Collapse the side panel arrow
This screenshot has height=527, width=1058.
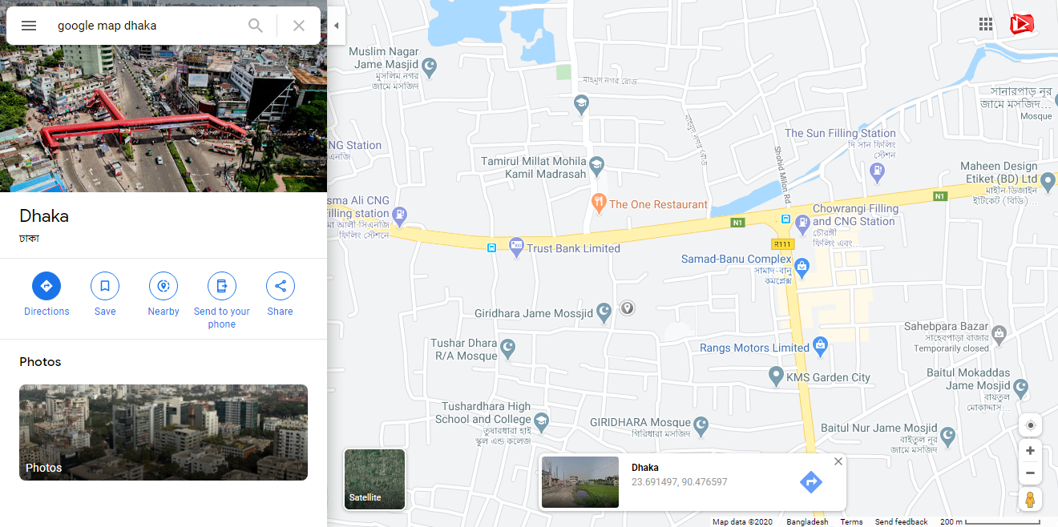(337, 26)
